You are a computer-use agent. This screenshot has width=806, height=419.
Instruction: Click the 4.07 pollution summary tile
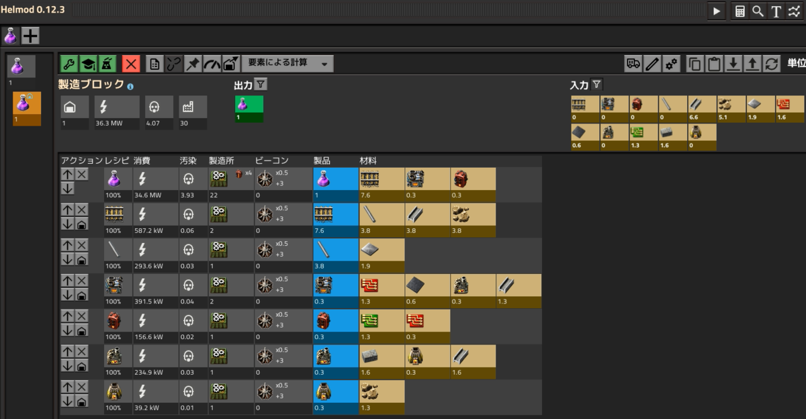pyautogui.click(x=158, y=112)
